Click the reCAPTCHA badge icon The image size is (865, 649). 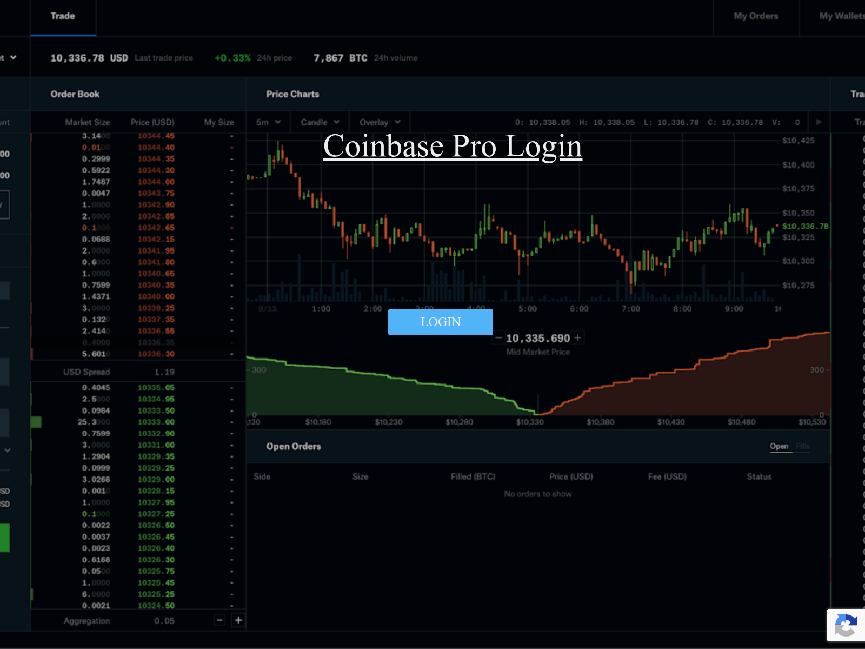coord(846,625)
